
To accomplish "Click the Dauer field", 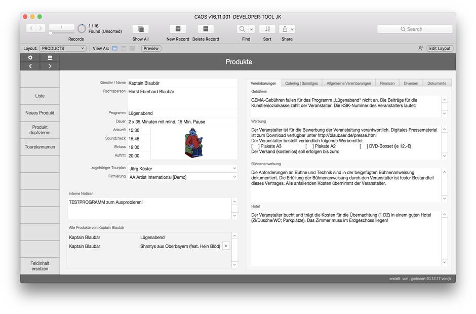I will [x=182, y=122].
